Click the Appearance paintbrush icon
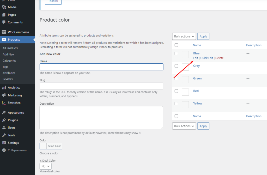The image size is (267, 175). point(4,113)
